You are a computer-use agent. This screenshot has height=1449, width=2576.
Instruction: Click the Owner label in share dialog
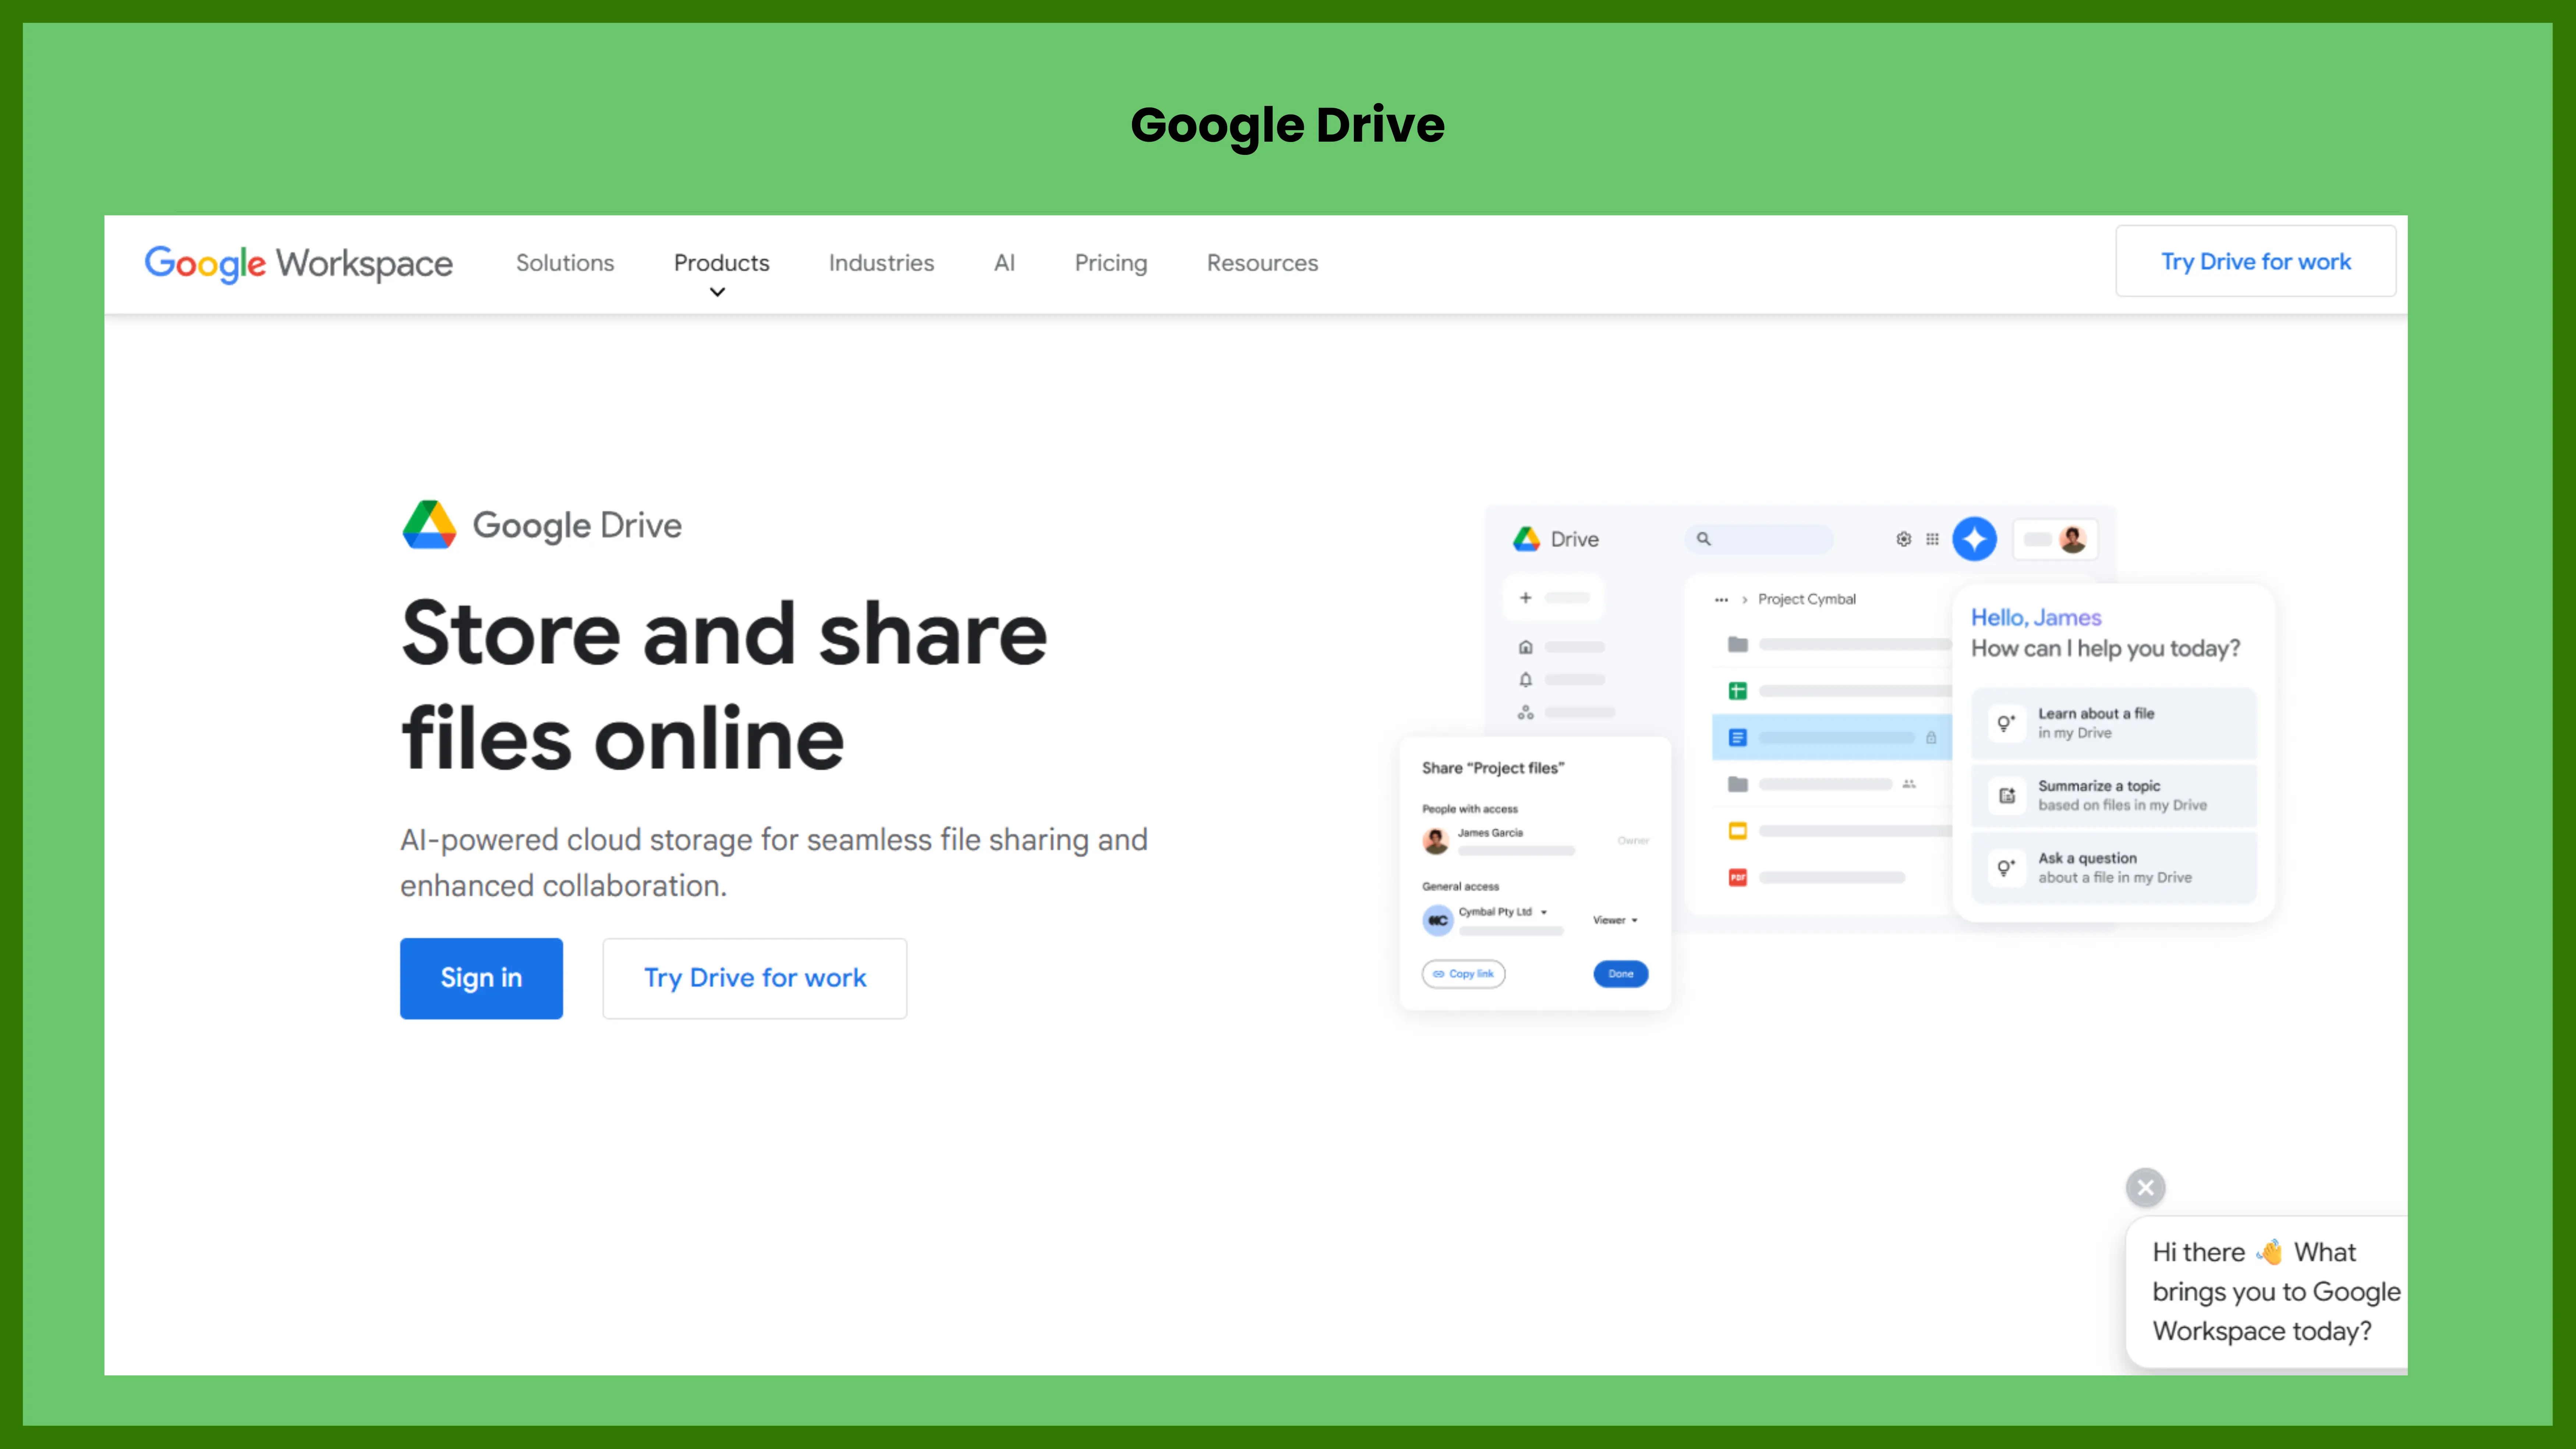1633,841
